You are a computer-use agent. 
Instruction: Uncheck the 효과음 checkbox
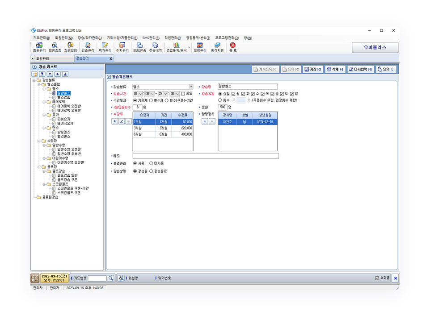(377, 278)
